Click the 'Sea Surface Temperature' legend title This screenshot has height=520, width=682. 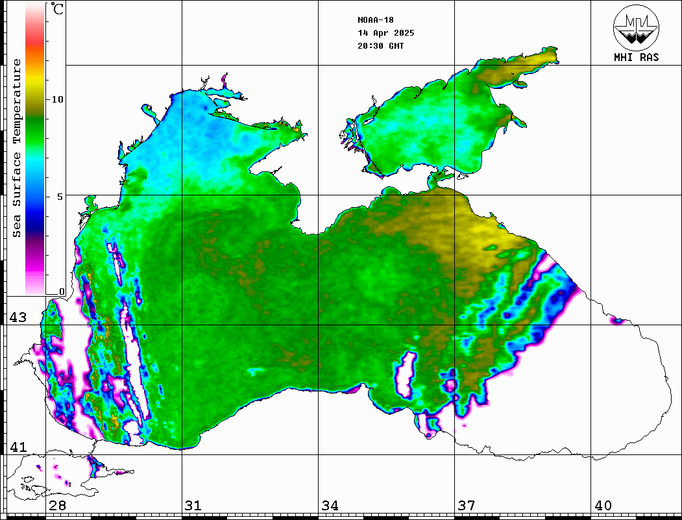click(x=17, y=148)
